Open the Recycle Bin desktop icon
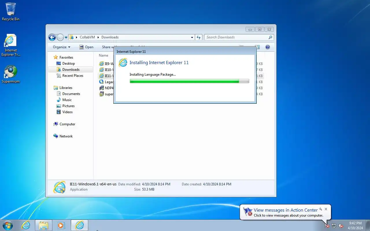 tap(11, 12)
